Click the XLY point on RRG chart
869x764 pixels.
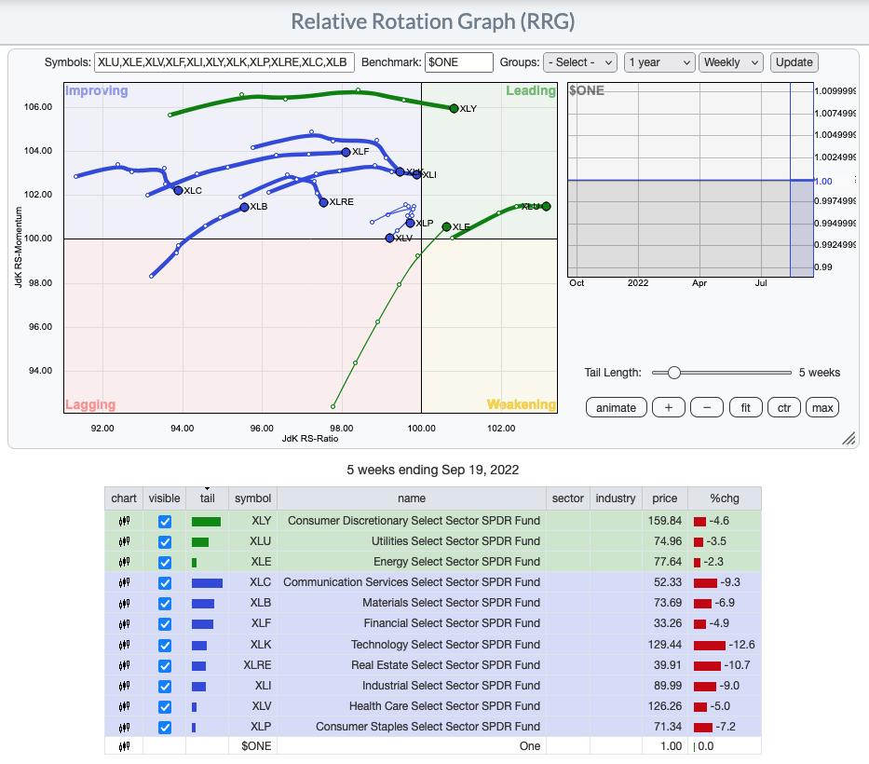point(454,109)
